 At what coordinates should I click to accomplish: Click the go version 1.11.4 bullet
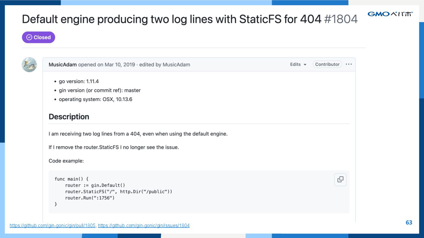pos(79,81)
